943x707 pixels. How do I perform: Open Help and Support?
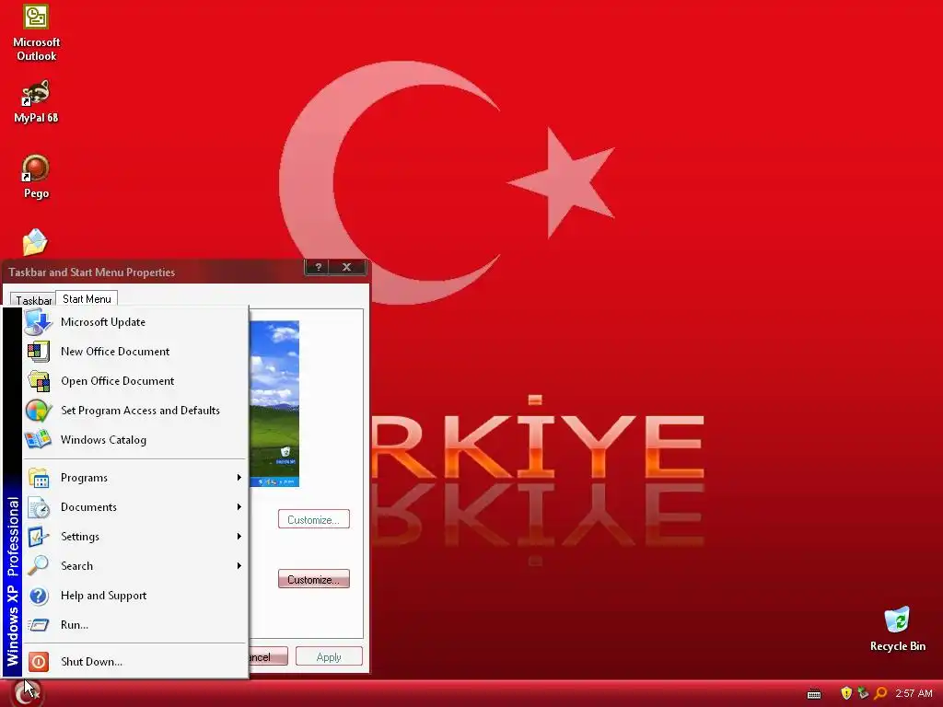point(135,596)
